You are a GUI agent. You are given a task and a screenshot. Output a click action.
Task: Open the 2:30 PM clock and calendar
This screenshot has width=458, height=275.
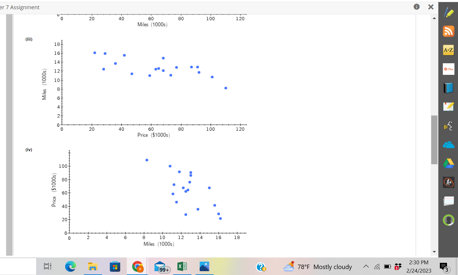419,266
